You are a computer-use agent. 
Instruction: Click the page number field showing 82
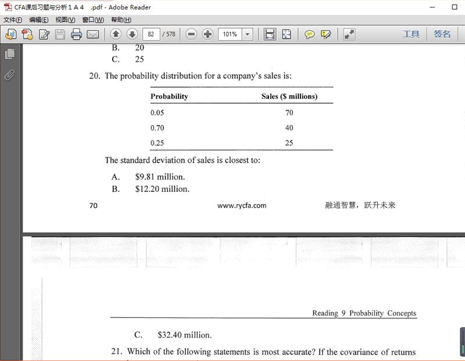click(x=151, y=34)
